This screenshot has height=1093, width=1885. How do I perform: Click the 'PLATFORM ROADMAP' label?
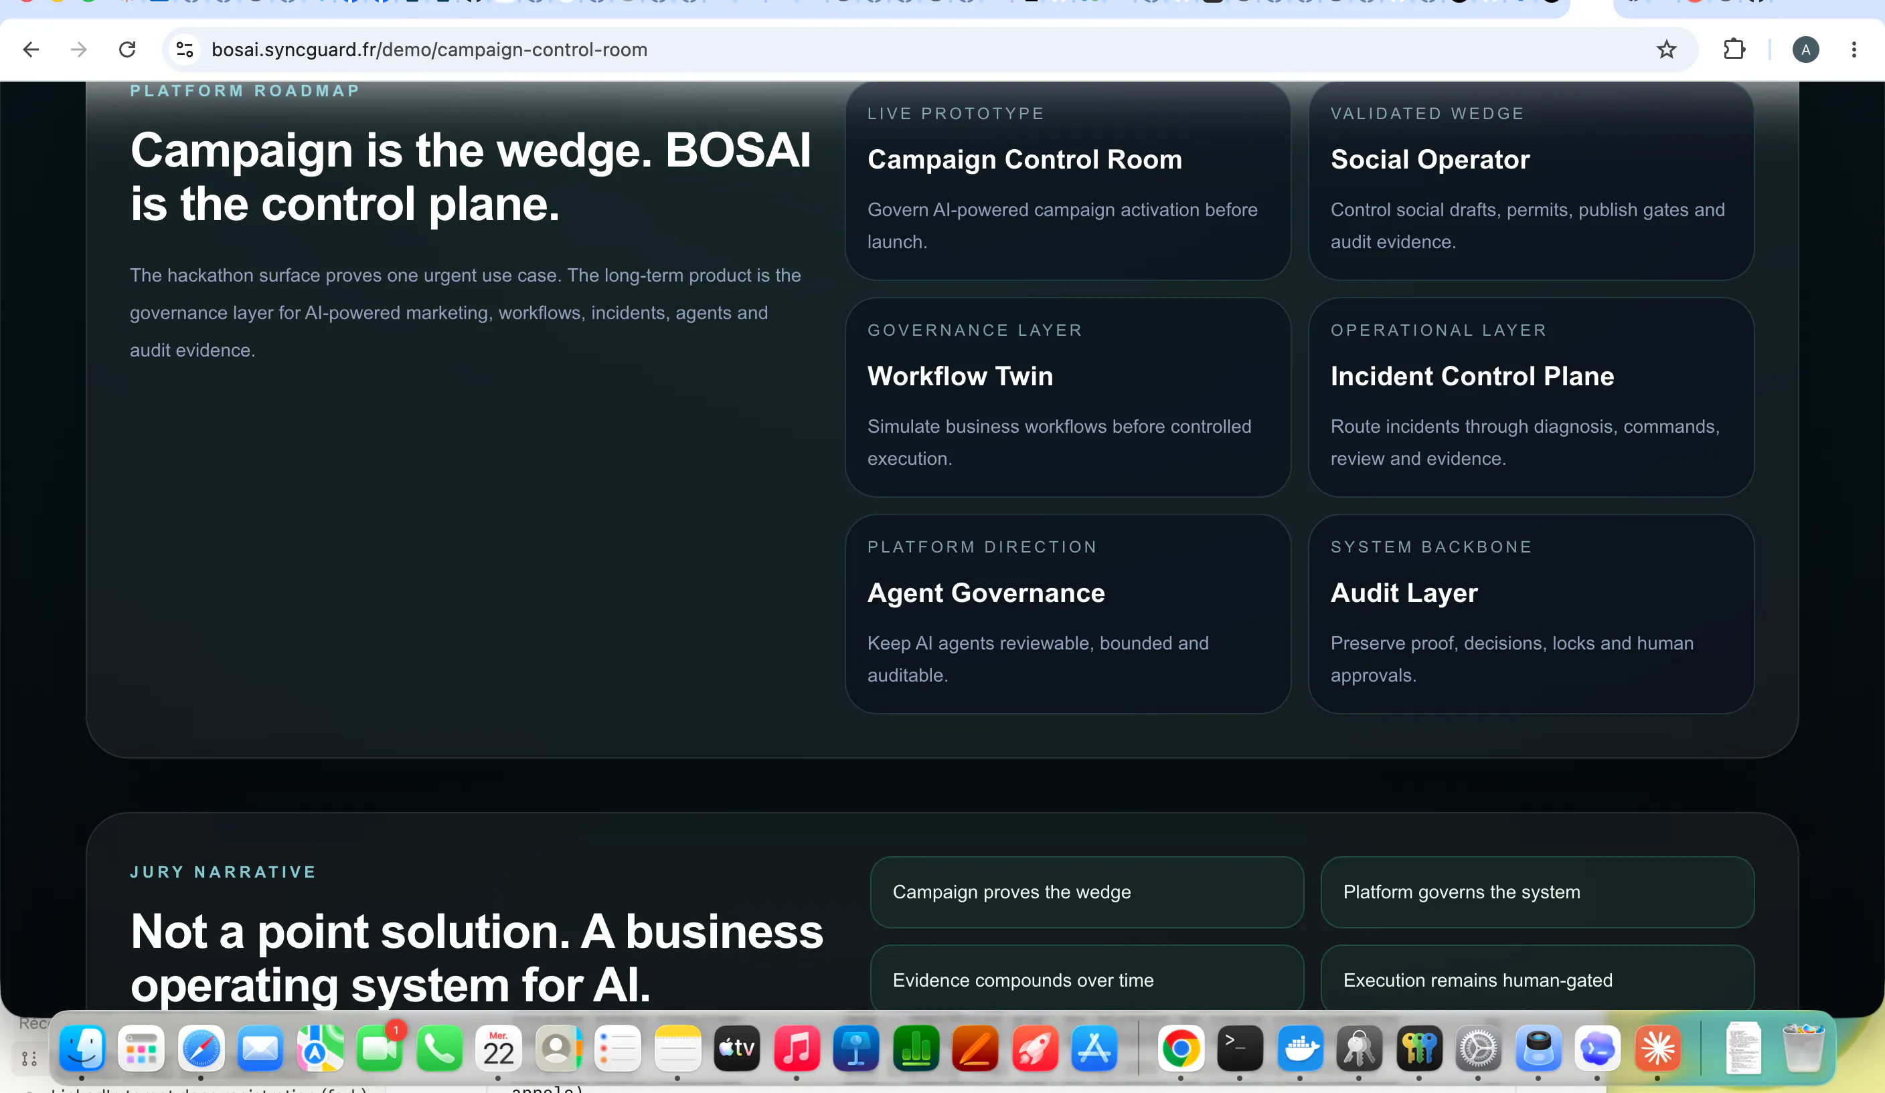coord(246,90)
